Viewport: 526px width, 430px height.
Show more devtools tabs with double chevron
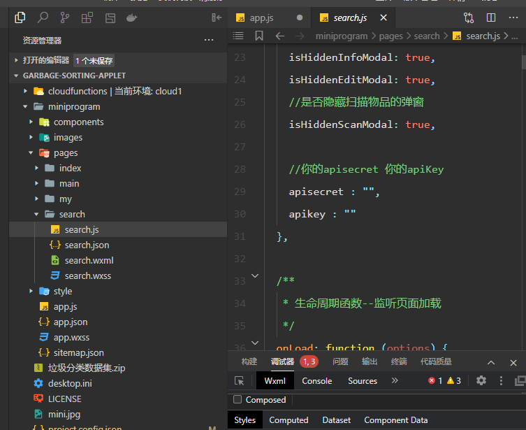coord(395,380)
